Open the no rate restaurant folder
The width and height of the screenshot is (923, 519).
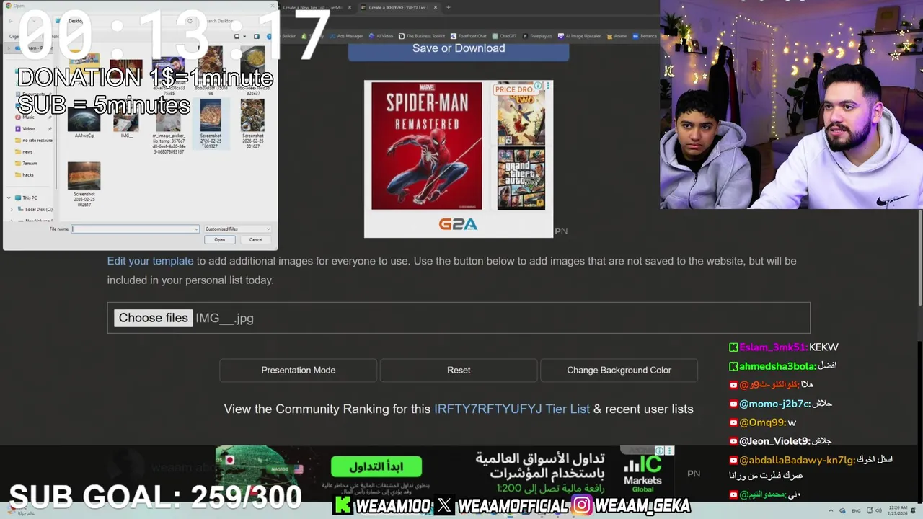point(35,141)
